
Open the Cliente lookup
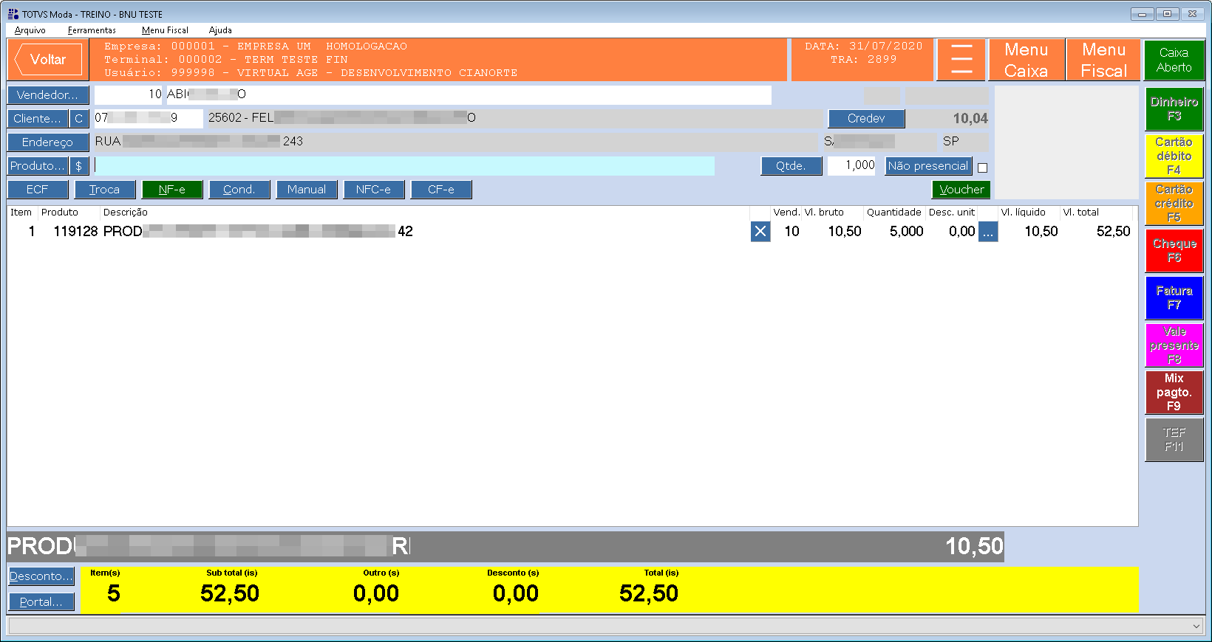tap(38, 119)
